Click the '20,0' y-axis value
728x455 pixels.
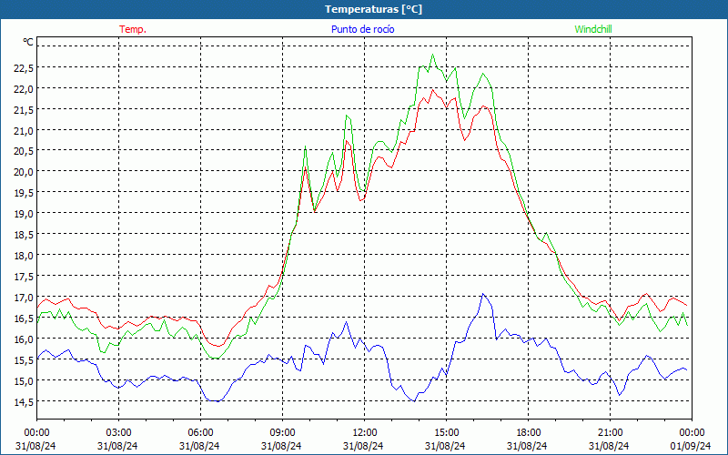point(24,172)
